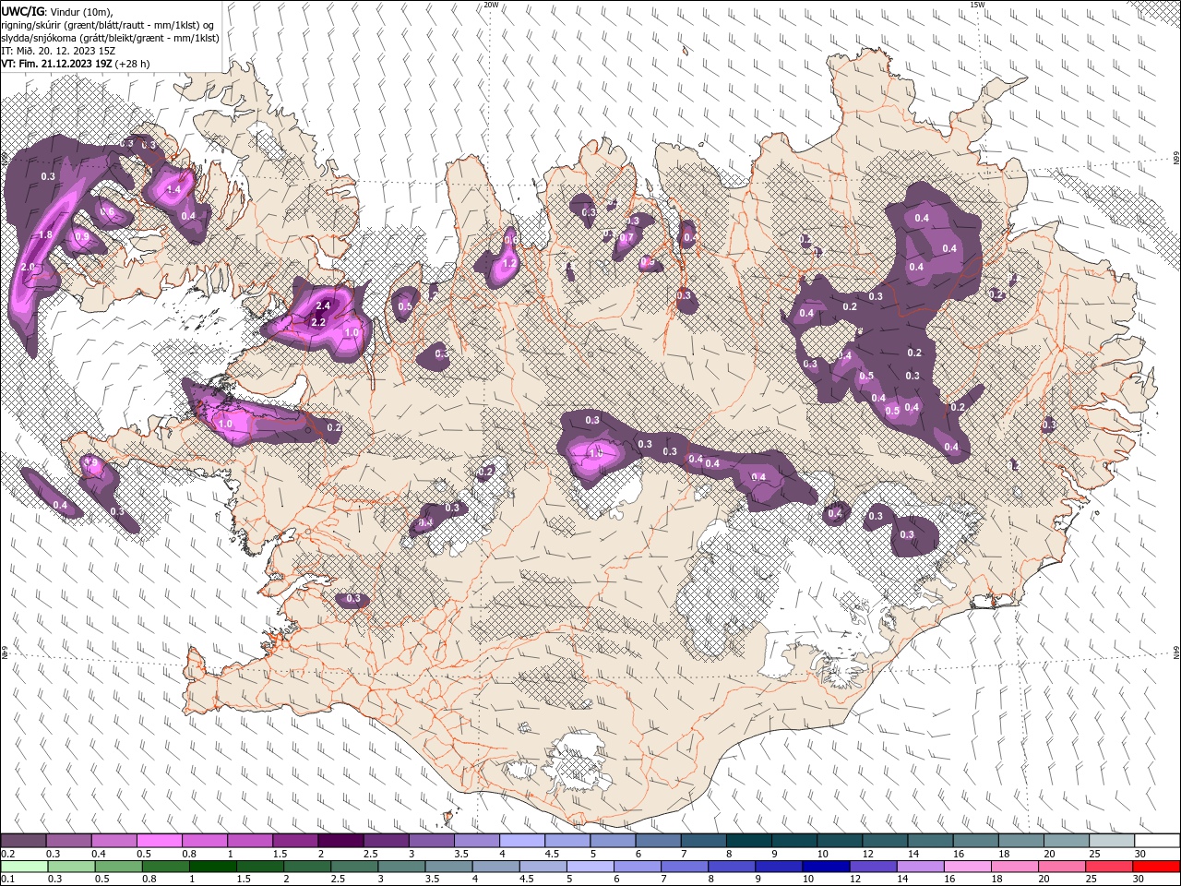Click the '0.1' label under the rain legend

click(x=7, y=880)
